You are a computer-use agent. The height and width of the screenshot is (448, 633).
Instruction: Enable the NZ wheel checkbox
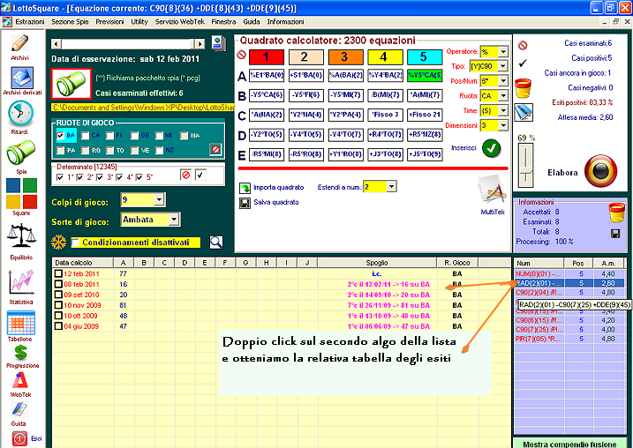point(160,151)
